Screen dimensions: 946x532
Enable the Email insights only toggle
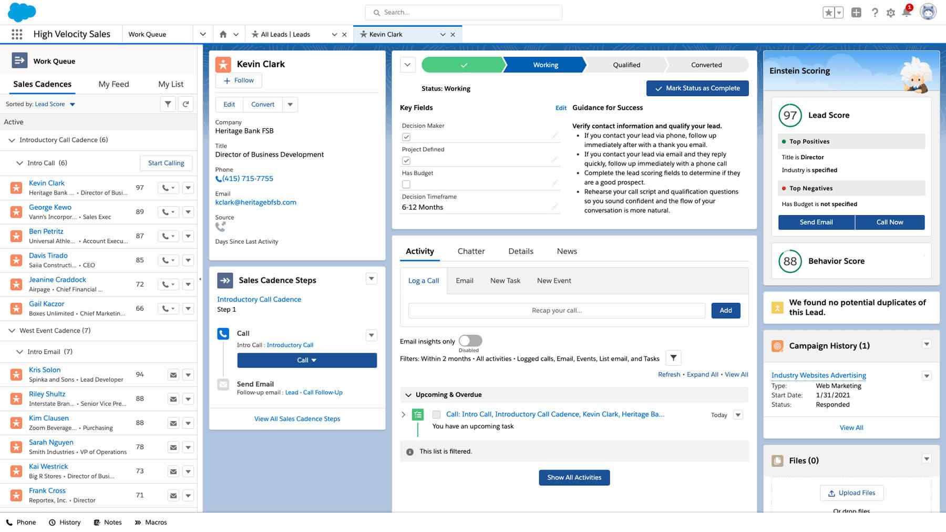click(x=470, y=341)
